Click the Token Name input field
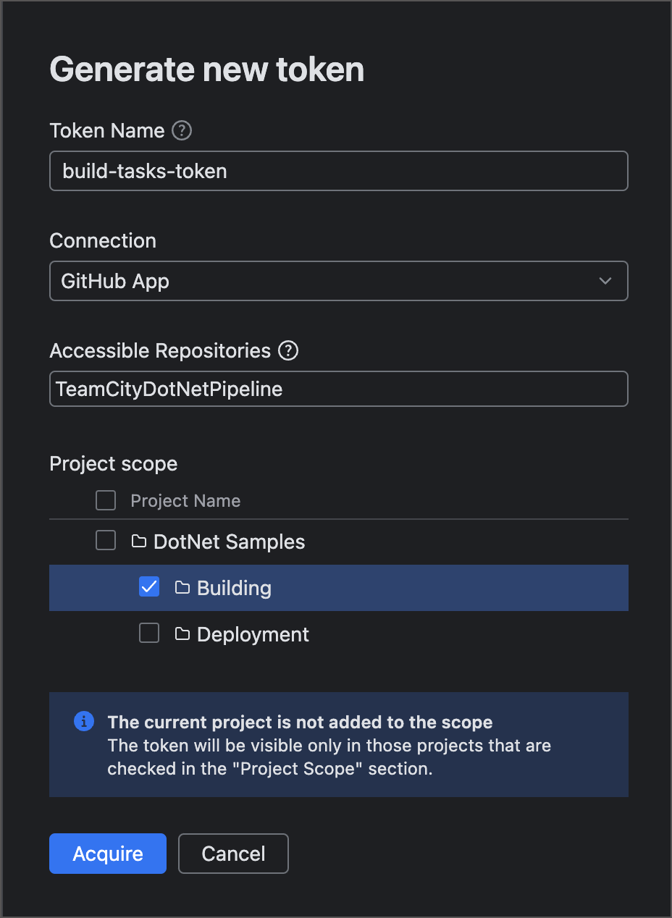 pos(338,171)
